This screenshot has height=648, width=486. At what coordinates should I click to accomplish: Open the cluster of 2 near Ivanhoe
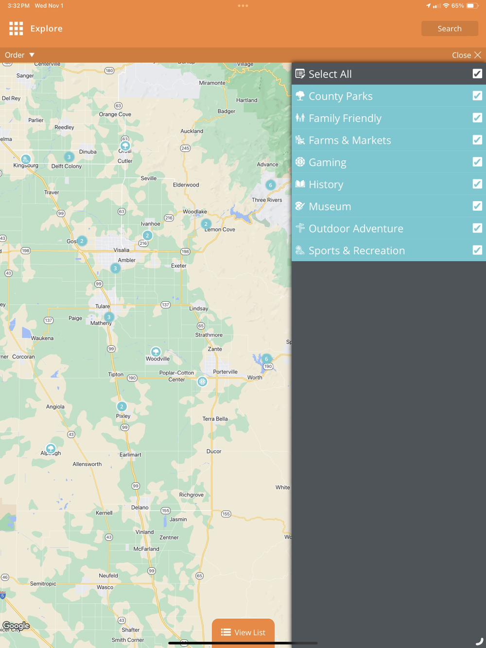tap(147, 235)
